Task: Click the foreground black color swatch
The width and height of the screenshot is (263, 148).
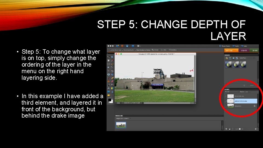Action: pyautogui.click(x=109, y=100)
